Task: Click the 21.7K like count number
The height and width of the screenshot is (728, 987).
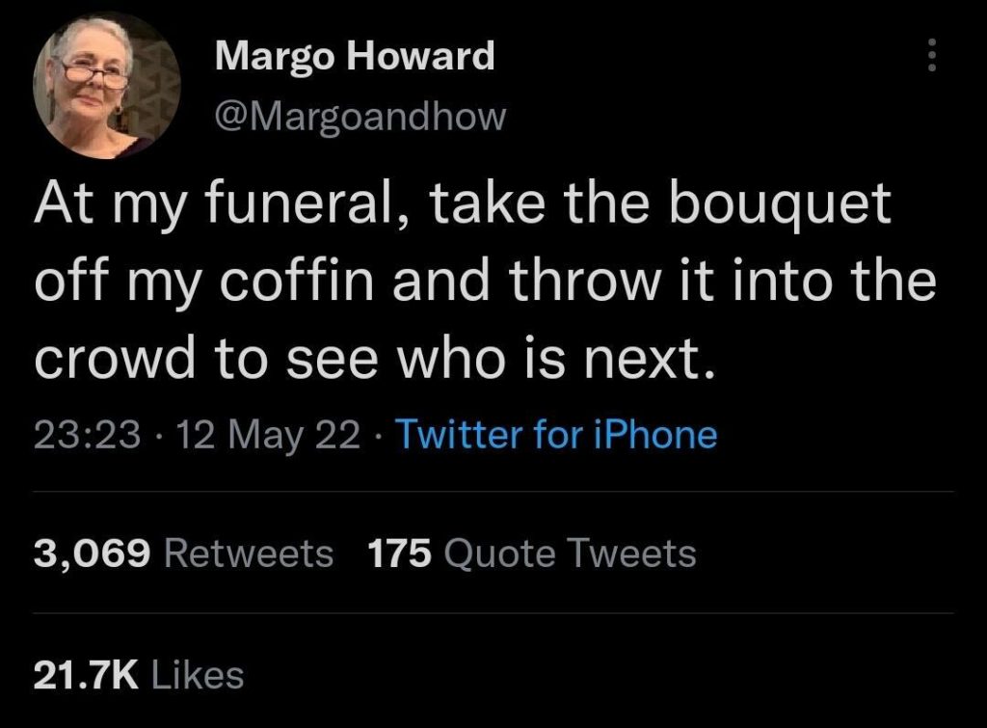Action: click(87, 675)
